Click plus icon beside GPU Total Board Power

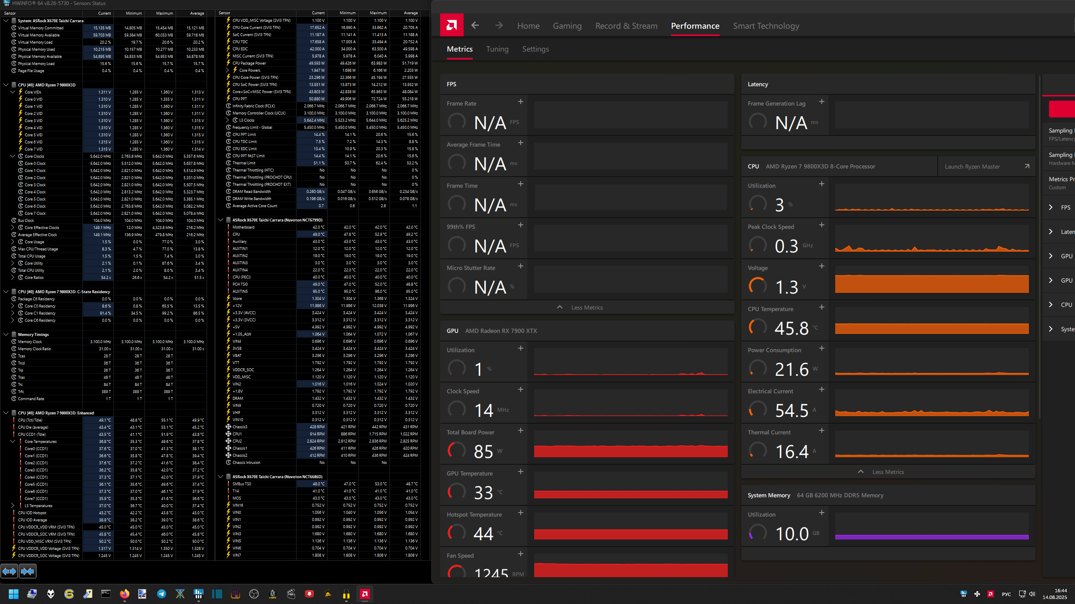pos(520,431)
